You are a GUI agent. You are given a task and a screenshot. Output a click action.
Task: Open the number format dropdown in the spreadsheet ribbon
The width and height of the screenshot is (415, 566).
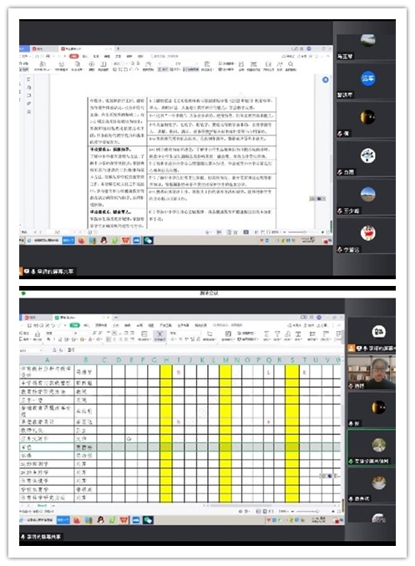pyautogui.click(x=185, y=334)
